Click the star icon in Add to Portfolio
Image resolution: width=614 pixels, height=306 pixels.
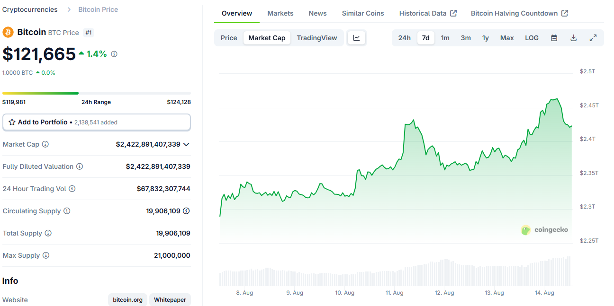point(12,122)
